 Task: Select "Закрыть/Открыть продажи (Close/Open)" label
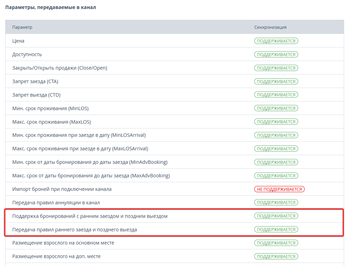click(59, 68)
